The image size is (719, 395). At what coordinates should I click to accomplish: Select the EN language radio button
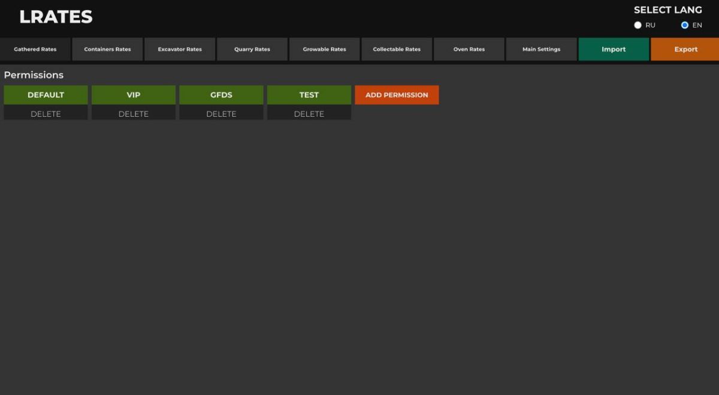(x=685, y=25)
